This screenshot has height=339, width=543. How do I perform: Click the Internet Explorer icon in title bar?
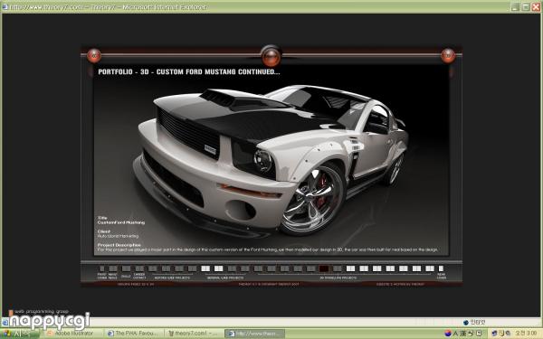tap(5, 7)
